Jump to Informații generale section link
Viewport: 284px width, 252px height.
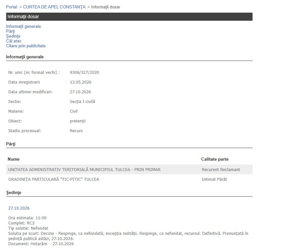pos(23,27)
